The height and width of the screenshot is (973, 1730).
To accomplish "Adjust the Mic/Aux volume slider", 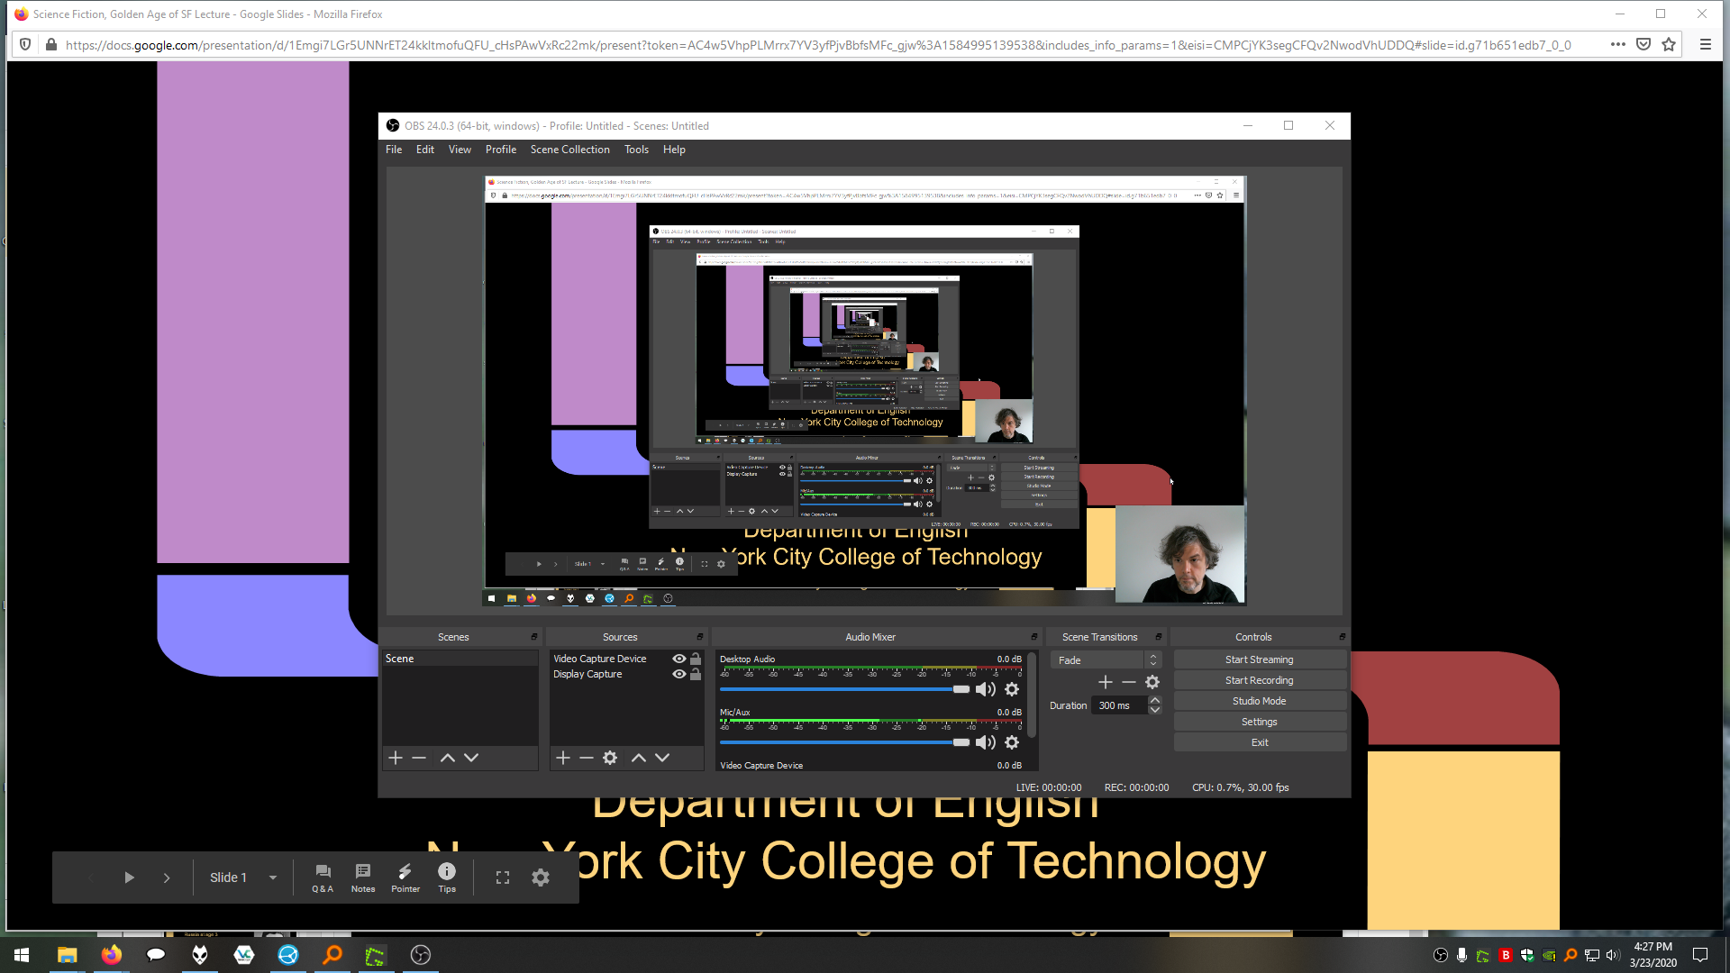I will tap(960, 741).
